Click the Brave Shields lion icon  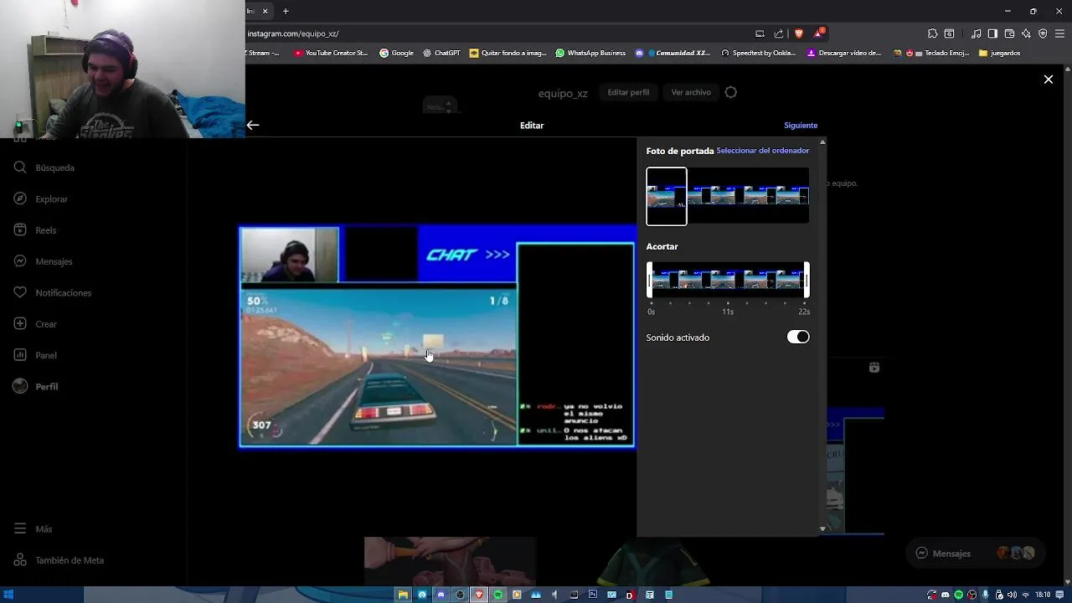pos(798,33)
